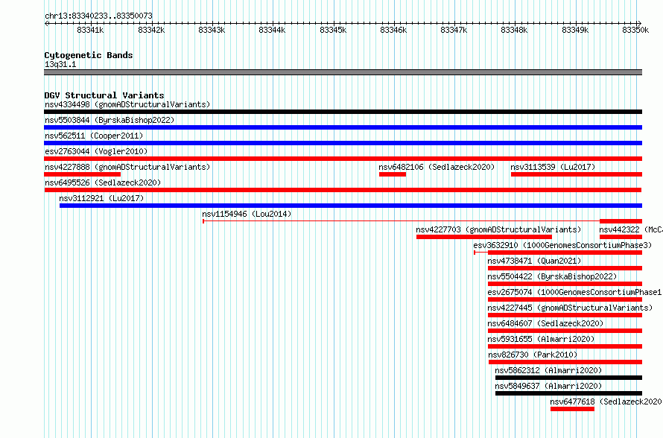This screenshot has height=438, width=663.
Task: Click the red bar under nsv5931655
Action: [x=565, y=346]
